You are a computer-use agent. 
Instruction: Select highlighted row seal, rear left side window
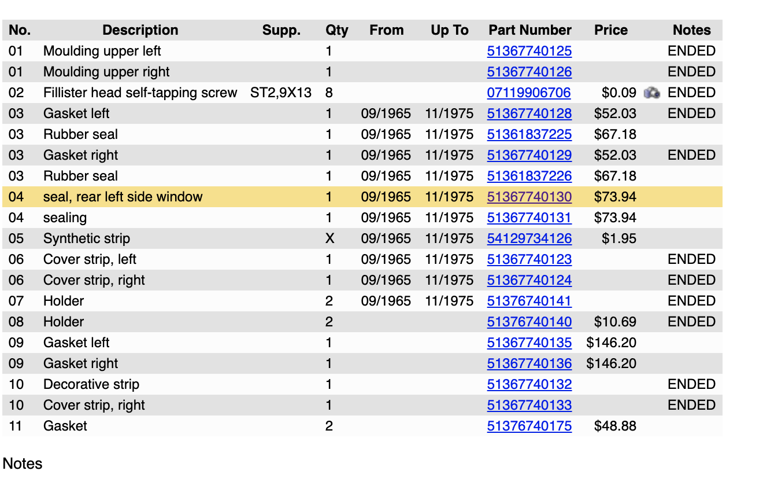click(123, 197)
